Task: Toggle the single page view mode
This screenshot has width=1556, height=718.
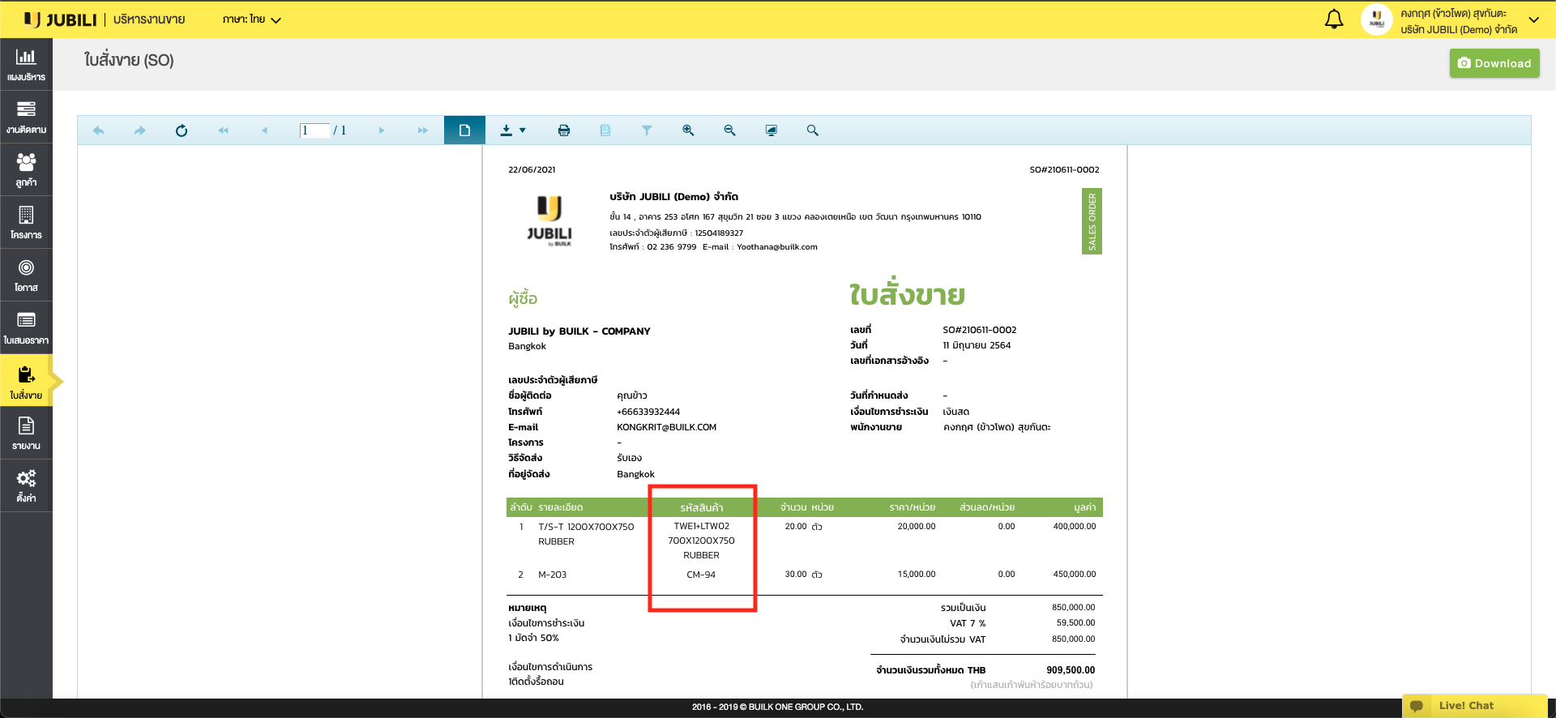Action: coord(464,130)
